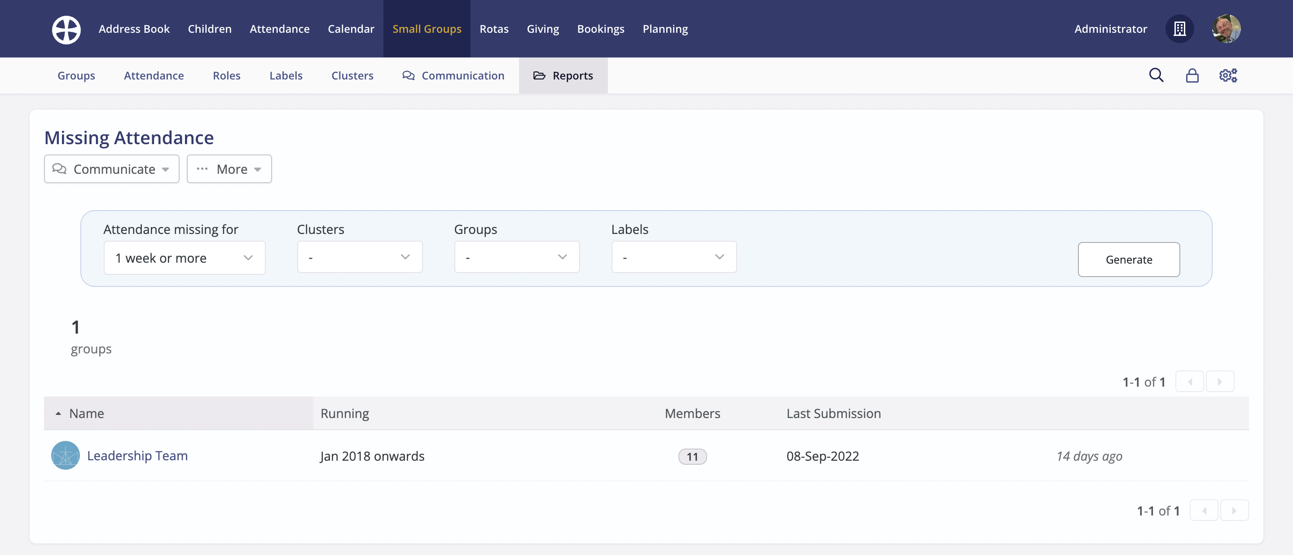The height and width of the screenshot is (555, 1293).
Task: Click the building site icon
Action: [1179, 29]
